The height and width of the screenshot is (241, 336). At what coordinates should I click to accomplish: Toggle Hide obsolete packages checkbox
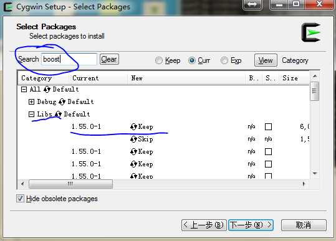pyautogui.click(x=20, y=199)
